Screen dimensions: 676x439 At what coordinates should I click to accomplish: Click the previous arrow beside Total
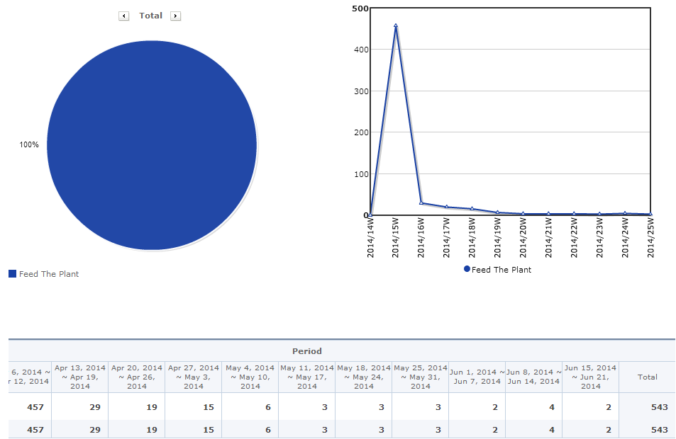pos(123,16)
